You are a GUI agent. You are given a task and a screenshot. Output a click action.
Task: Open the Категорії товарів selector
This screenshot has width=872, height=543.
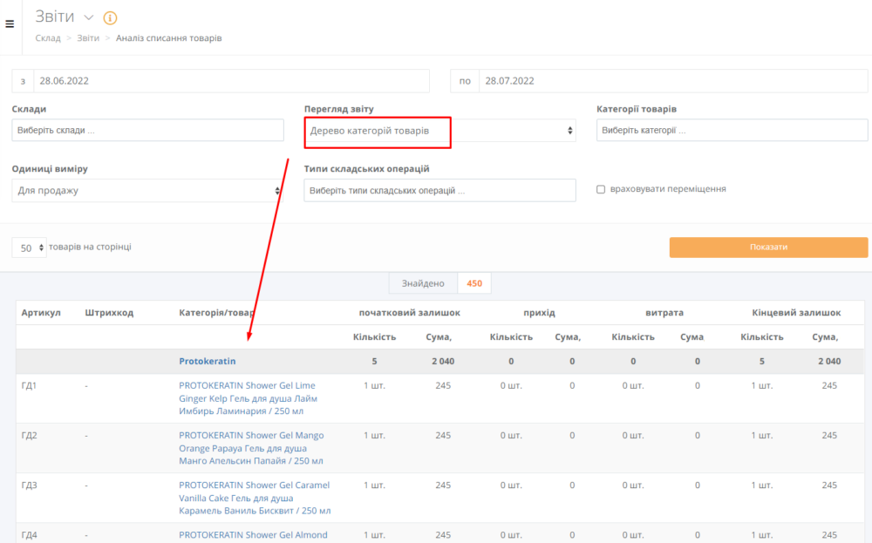click(732, 130)
